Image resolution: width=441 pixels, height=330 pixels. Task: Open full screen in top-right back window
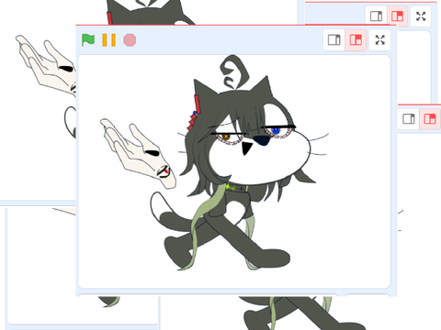421,16
